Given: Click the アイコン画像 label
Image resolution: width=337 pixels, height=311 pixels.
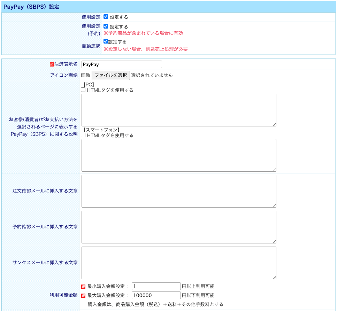Looking at the screenshot, I should point(64,75).
